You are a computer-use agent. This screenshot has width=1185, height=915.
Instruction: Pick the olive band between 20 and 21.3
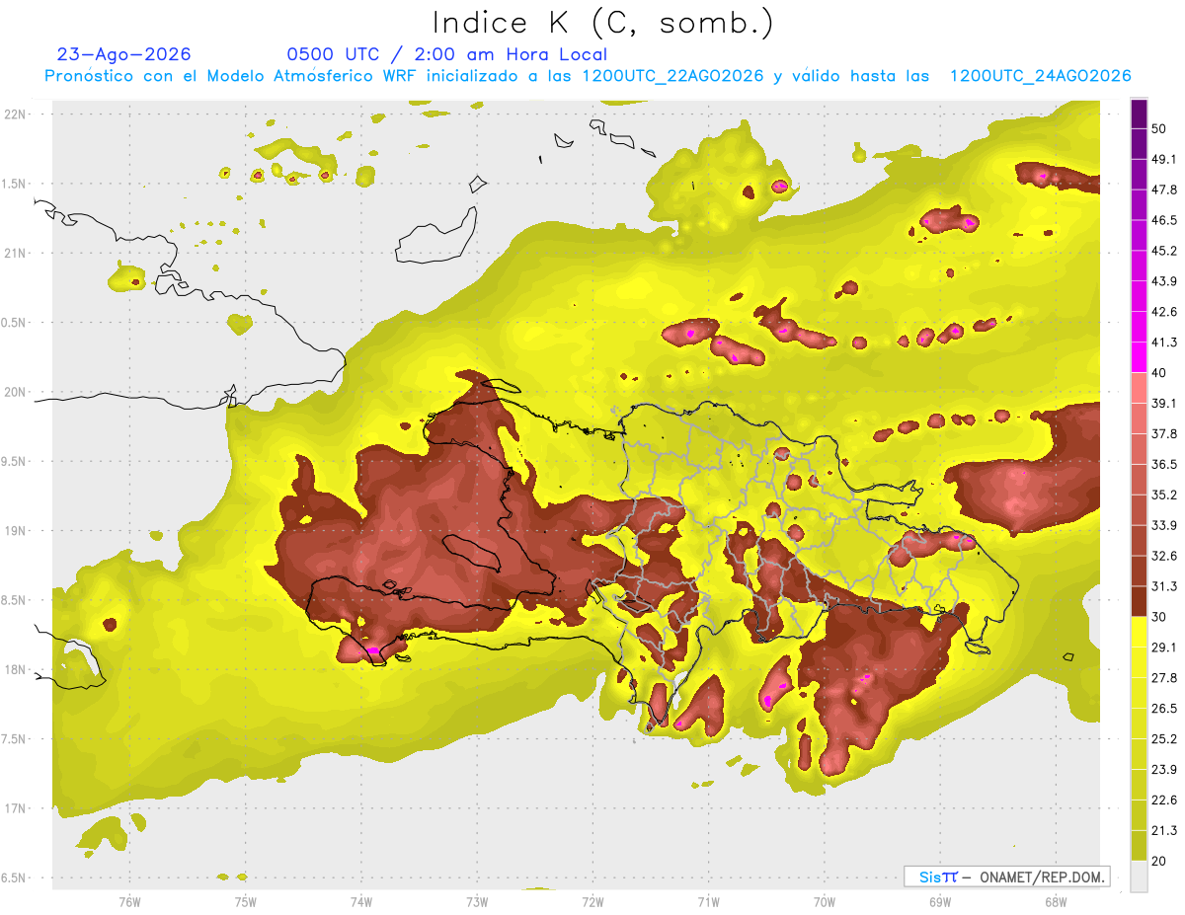tap(1139, 845)
